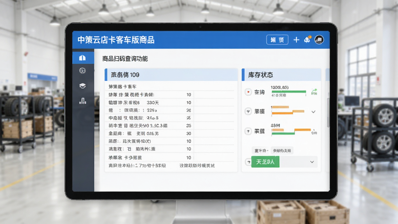Click the $8M value in 库存状态
Screen dimensions: 398x224
click(x=275, y=126)
